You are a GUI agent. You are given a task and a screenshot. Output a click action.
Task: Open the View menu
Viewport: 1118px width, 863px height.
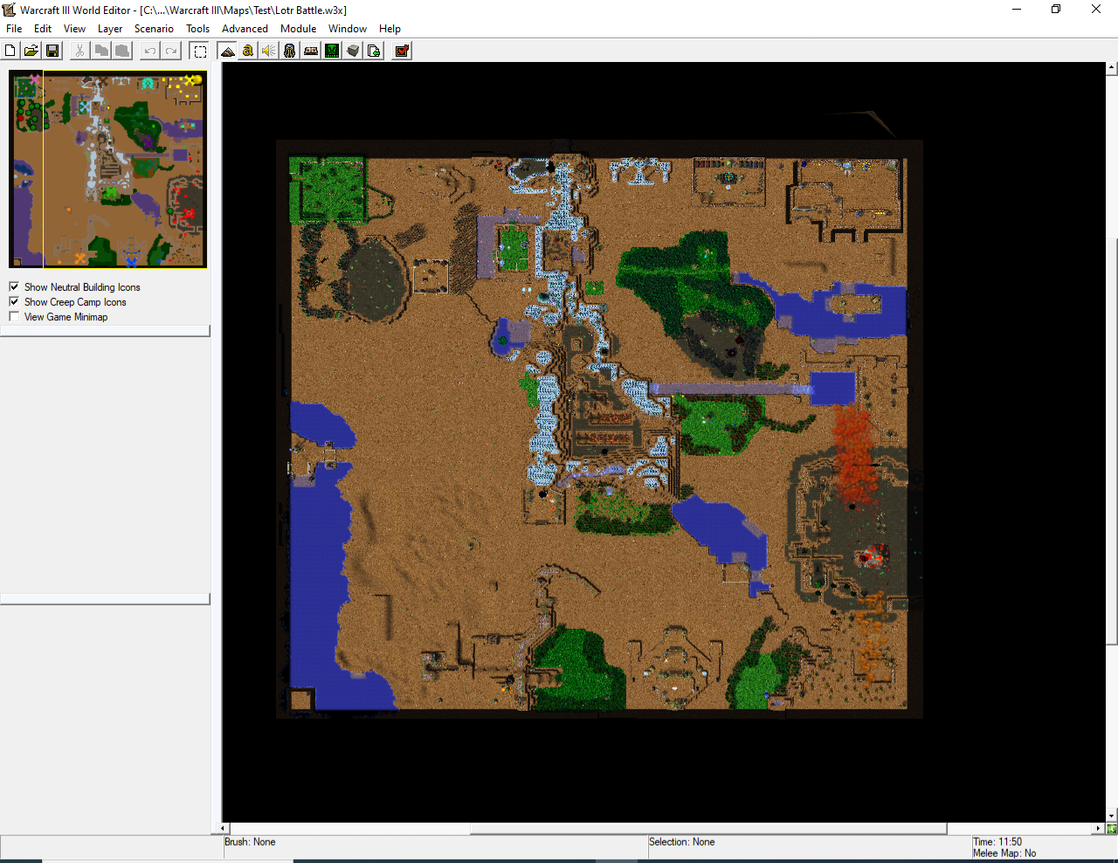click(74, 29)
